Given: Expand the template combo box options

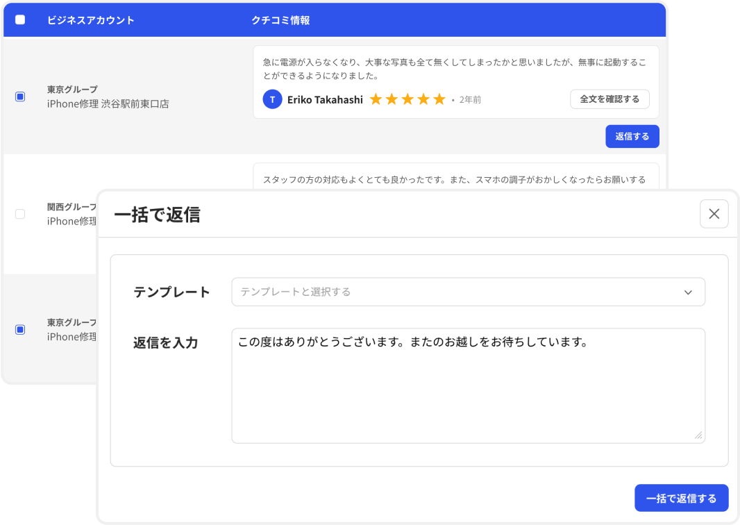Looking at the screenshot, I should click(x=467, y=292).
